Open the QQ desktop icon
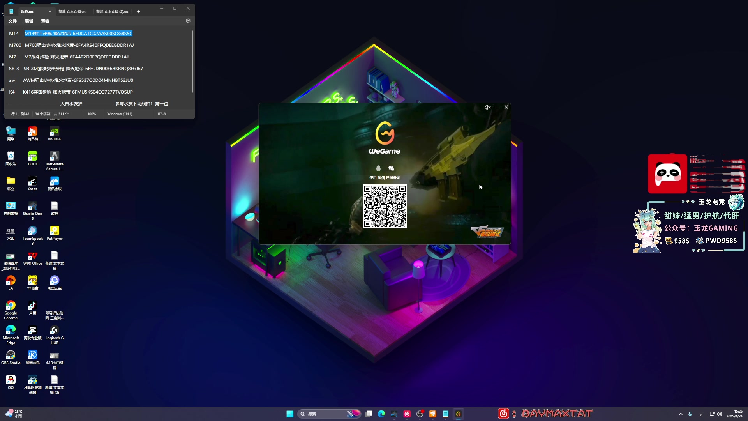This screenshot has width=748, height=421. [11, 382]
